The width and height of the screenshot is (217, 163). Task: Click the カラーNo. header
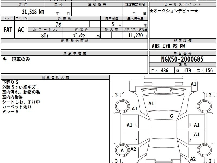tap(45, 30)
